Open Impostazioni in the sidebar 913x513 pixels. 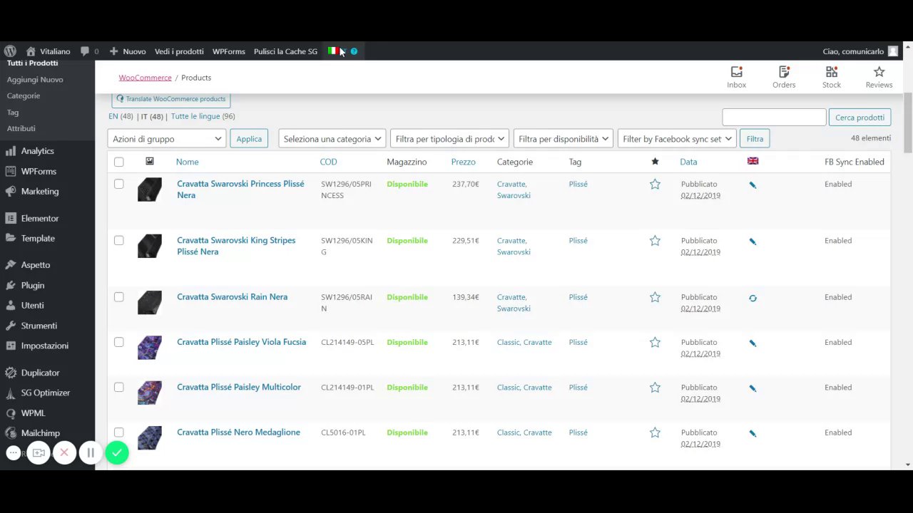pyautogui.click(x=44, y=346)
